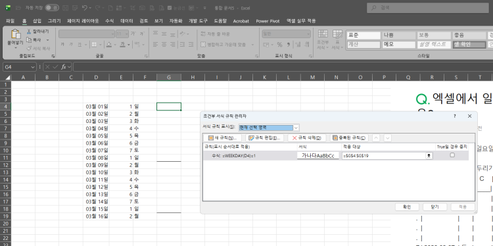Screen dimensions: 493x246
Task: Click the Insert Function fx icon
Action: pos(64,66)
